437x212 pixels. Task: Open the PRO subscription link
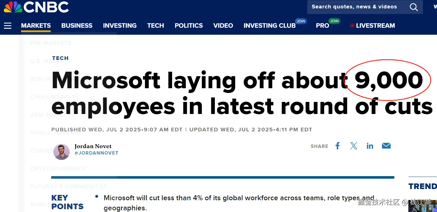[x=322, y=26]
